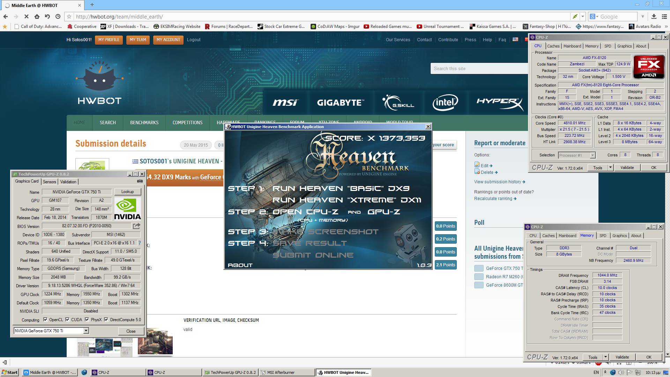The height and width of the screenshot is (377, 670).
Task: Click Adblock Plus icon in status bar
Action: pos(598,363)
